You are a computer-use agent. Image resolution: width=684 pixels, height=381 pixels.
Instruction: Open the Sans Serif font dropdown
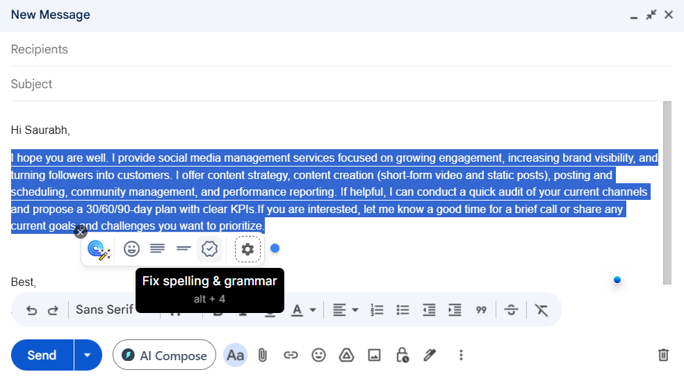(104, 310)
